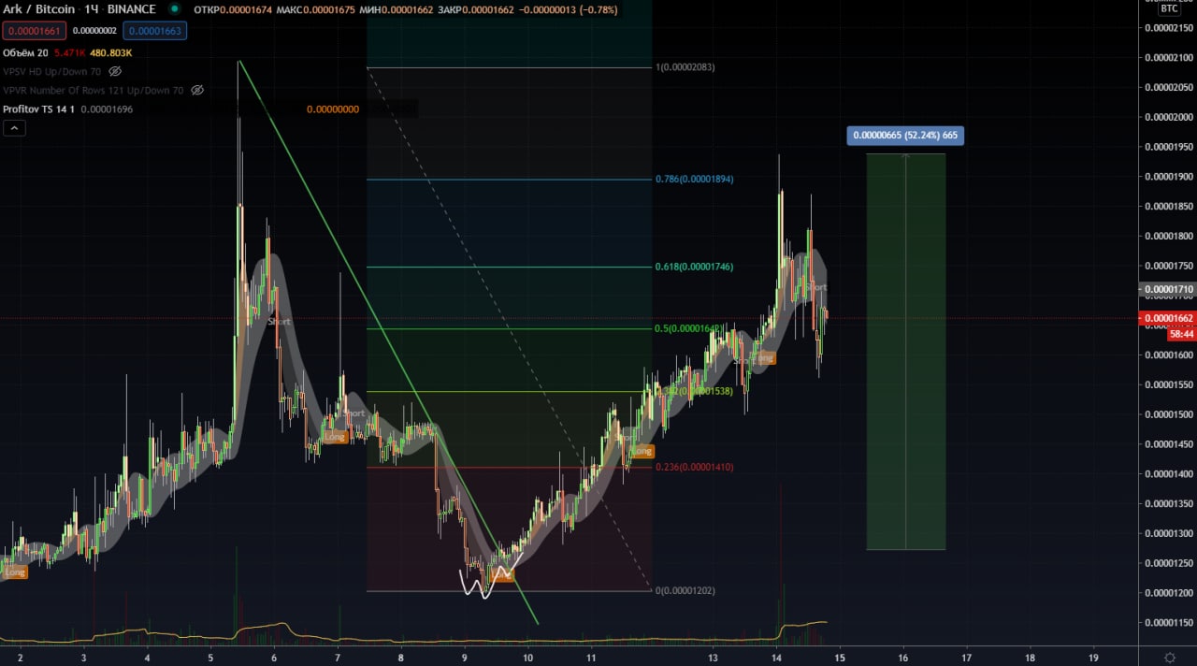Click the Long signal label near day 12
The height and width of the screenshot is (666, 1197).
pos(642,452)
